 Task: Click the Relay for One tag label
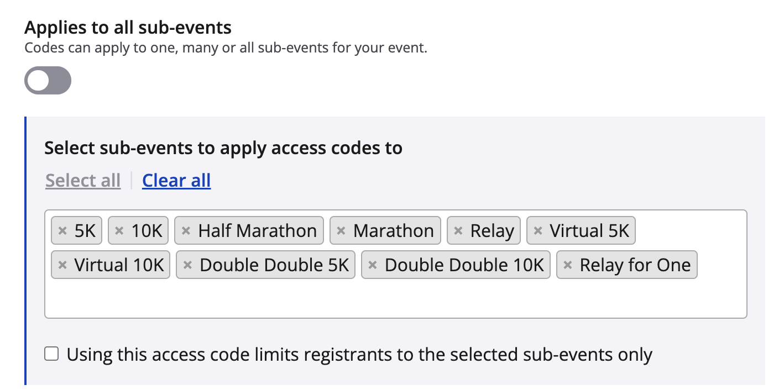(635, 265)
